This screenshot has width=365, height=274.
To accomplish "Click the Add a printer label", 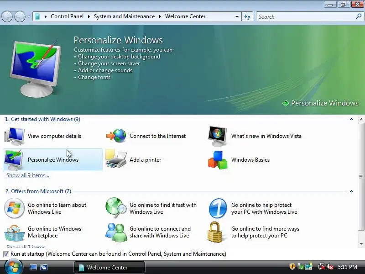I will point(145,160).
